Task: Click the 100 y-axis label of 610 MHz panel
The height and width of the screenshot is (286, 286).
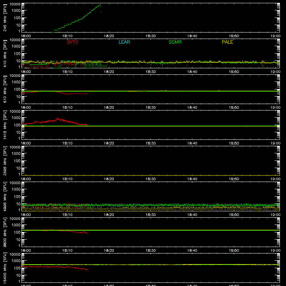Action: 17,89
